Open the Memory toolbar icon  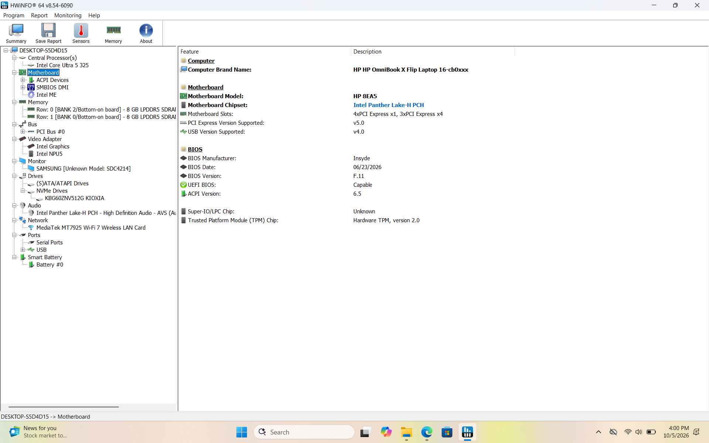point(113,33)
